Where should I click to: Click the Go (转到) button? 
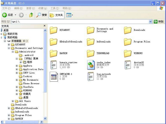[x=158, y=22]
